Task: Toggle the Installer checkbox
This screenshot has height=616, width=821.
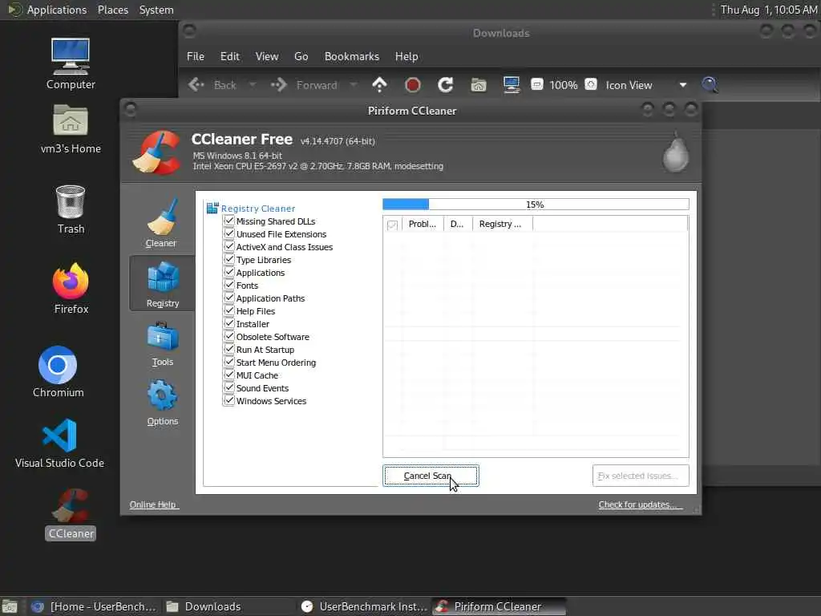Action: [x=229, y=323]
